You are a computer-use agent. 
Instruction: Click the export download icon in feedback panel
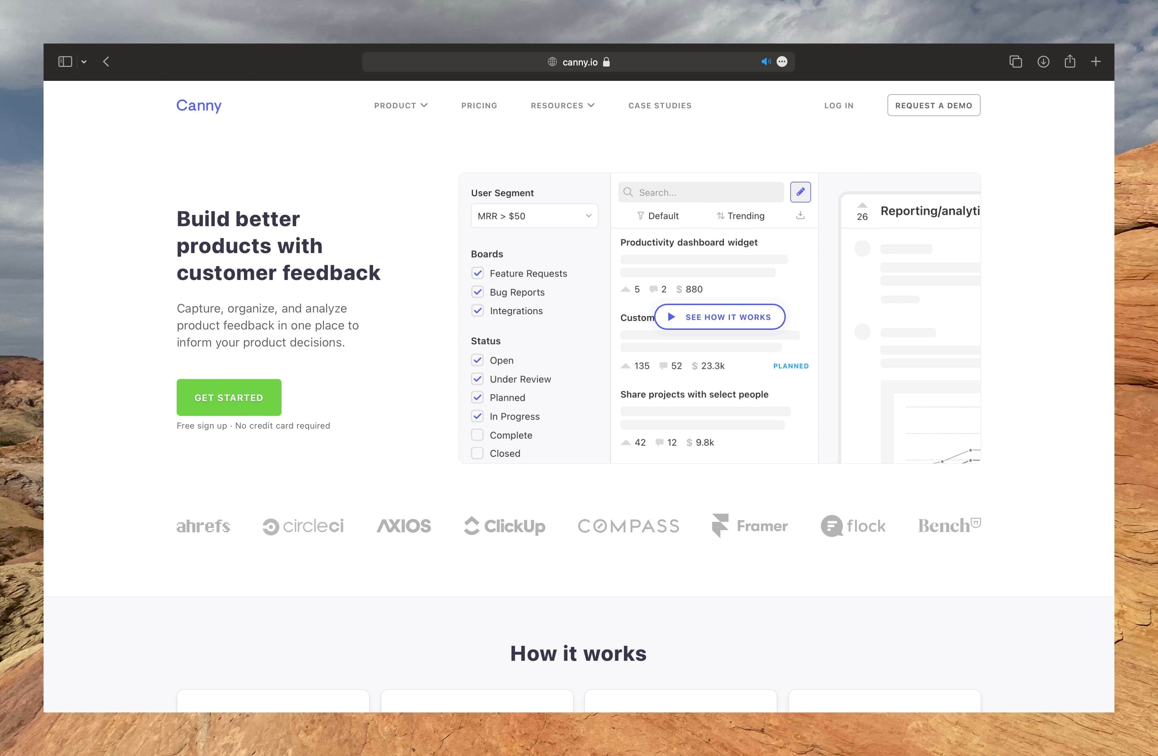(800, 216)
